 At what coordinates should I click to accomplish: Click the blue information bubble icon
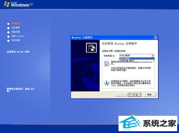pyautogui.click(x=106, y=83)
